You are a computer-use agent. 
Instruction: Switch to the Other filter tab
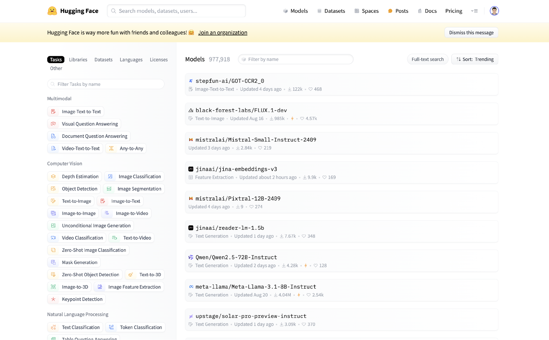pos(56,68)
